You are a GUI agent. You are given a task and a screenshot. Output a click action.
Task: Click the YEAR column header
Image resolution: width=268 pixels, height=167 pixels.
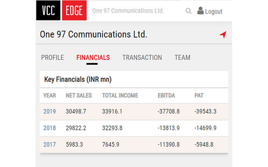(50, 96)
